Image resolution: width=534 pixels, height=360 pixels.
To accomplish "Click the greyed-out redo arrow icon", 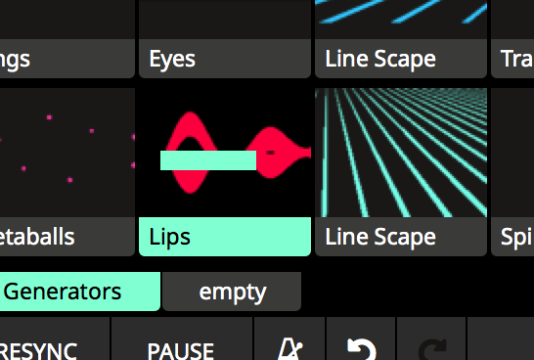I will (432, 349).
